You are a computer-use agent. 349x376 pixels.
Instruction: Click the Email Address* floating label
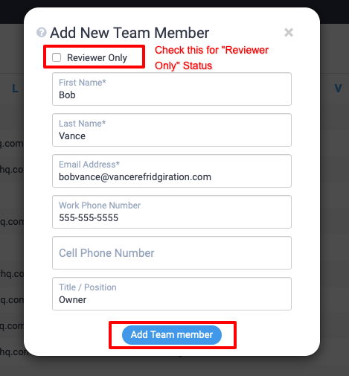click(89, 165)
